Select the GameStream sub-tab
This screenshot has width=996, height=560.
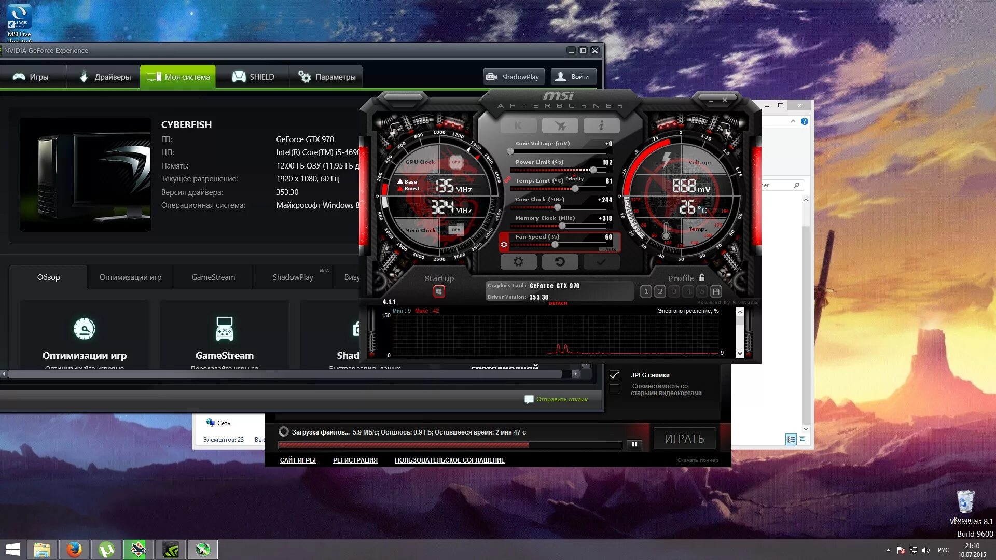[213, 277]
